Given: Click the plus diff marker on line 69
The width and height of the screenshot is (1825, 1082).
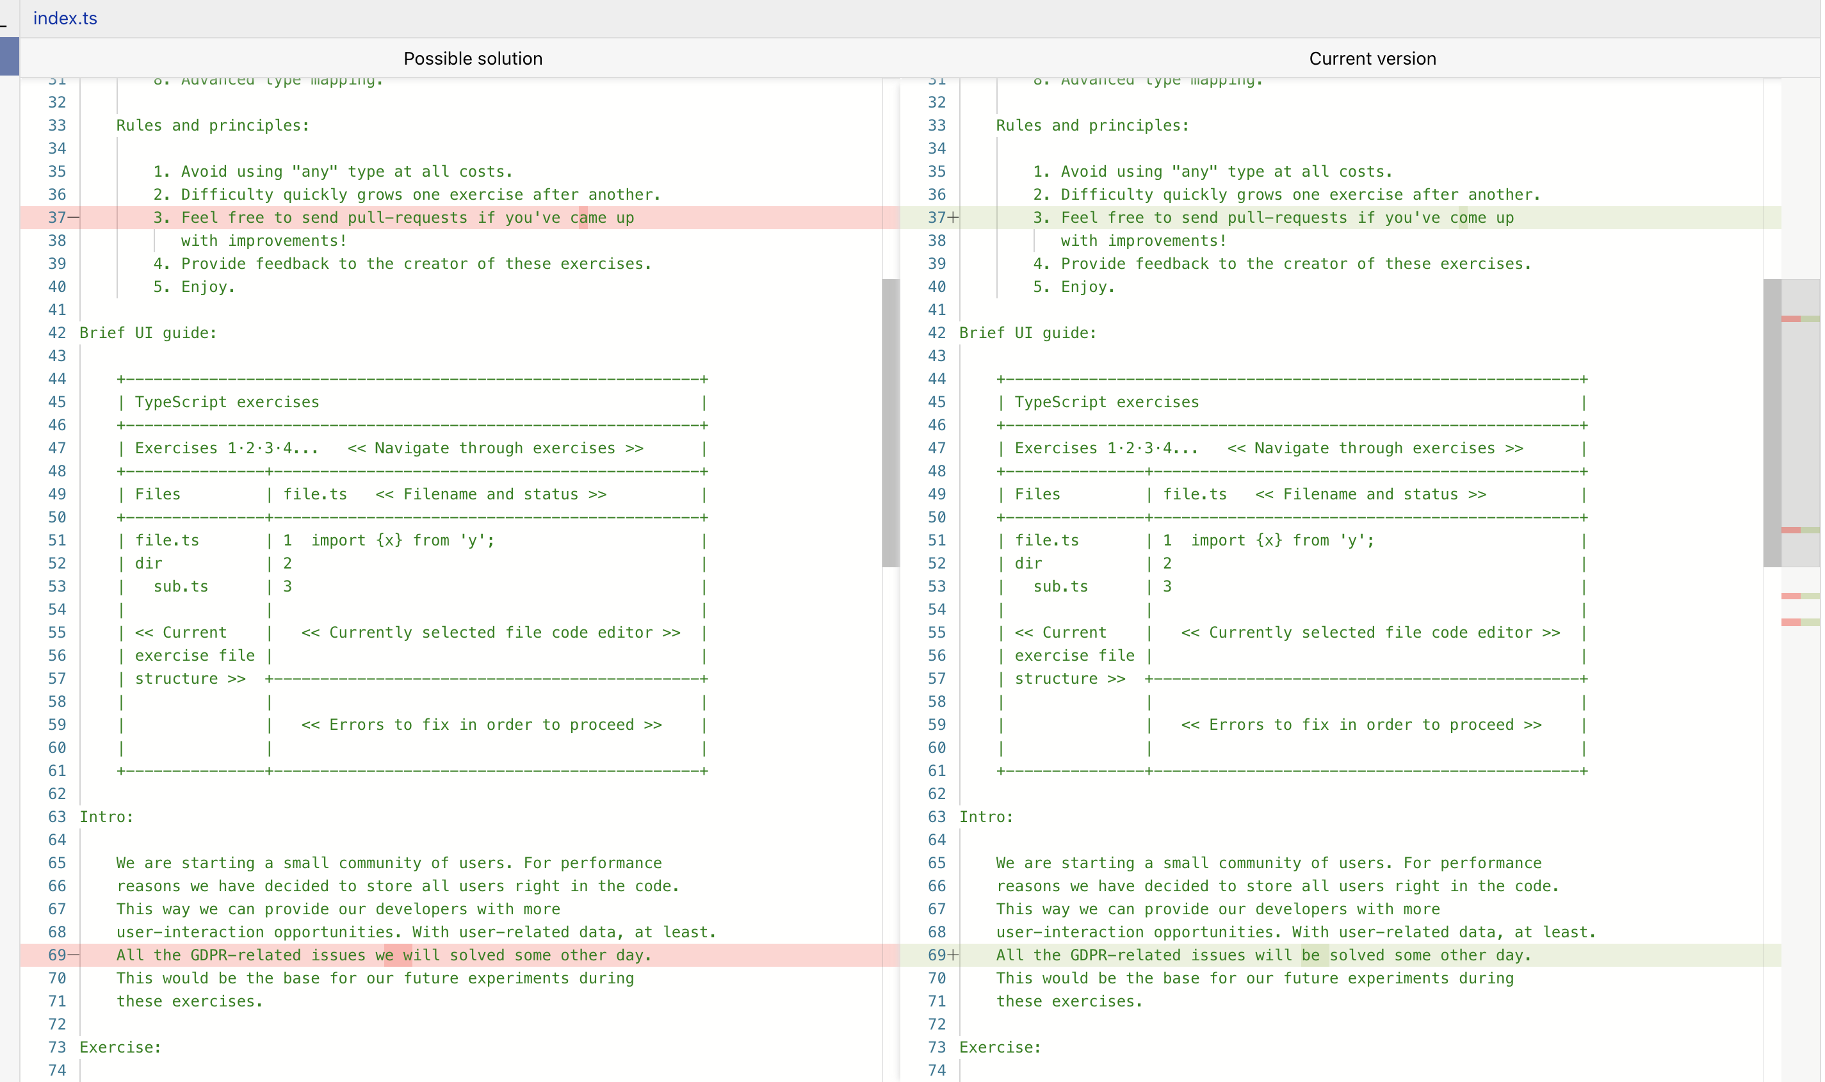Looking at the screenshot, I should pyautogui.click(x=953, y=955).
